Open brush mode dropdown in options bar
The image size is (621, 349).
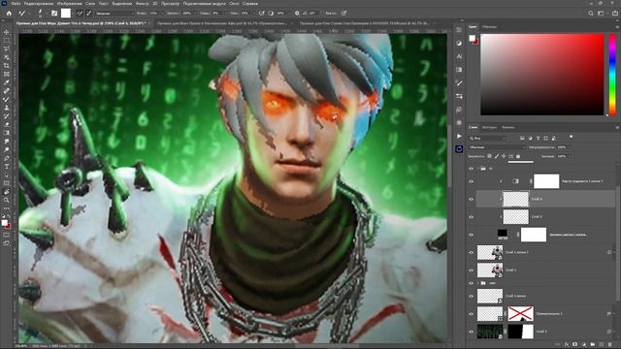tap(114, 13)
